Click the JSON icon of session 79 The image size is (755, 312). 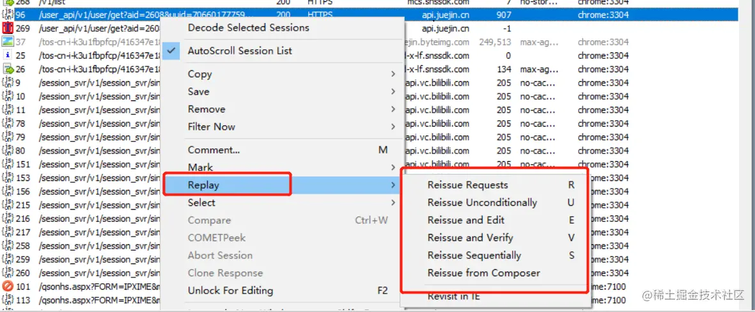(7, 137)
